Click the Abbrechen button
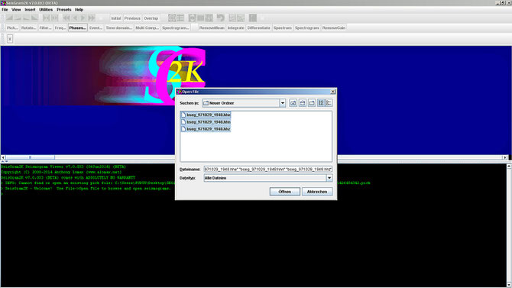Image resolution: width=512 pixels, height=288 pixels. [317, 192]
